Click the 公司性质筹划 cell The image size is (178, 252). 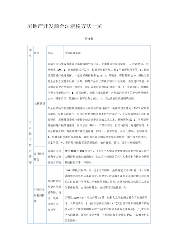pos(39,157)
